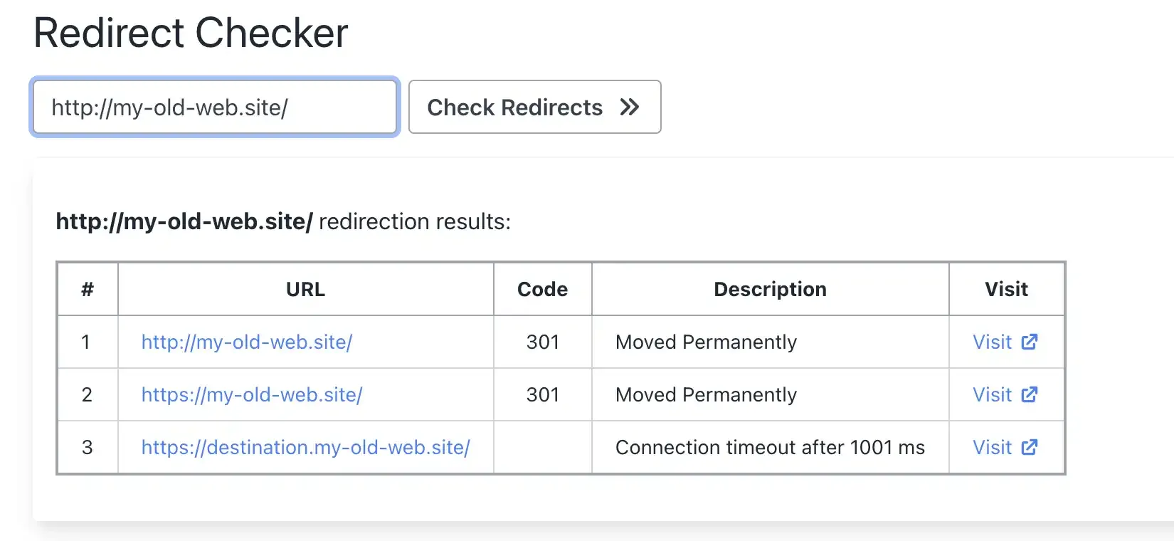Select the URL input field
1174x541 pixels.
213,107
